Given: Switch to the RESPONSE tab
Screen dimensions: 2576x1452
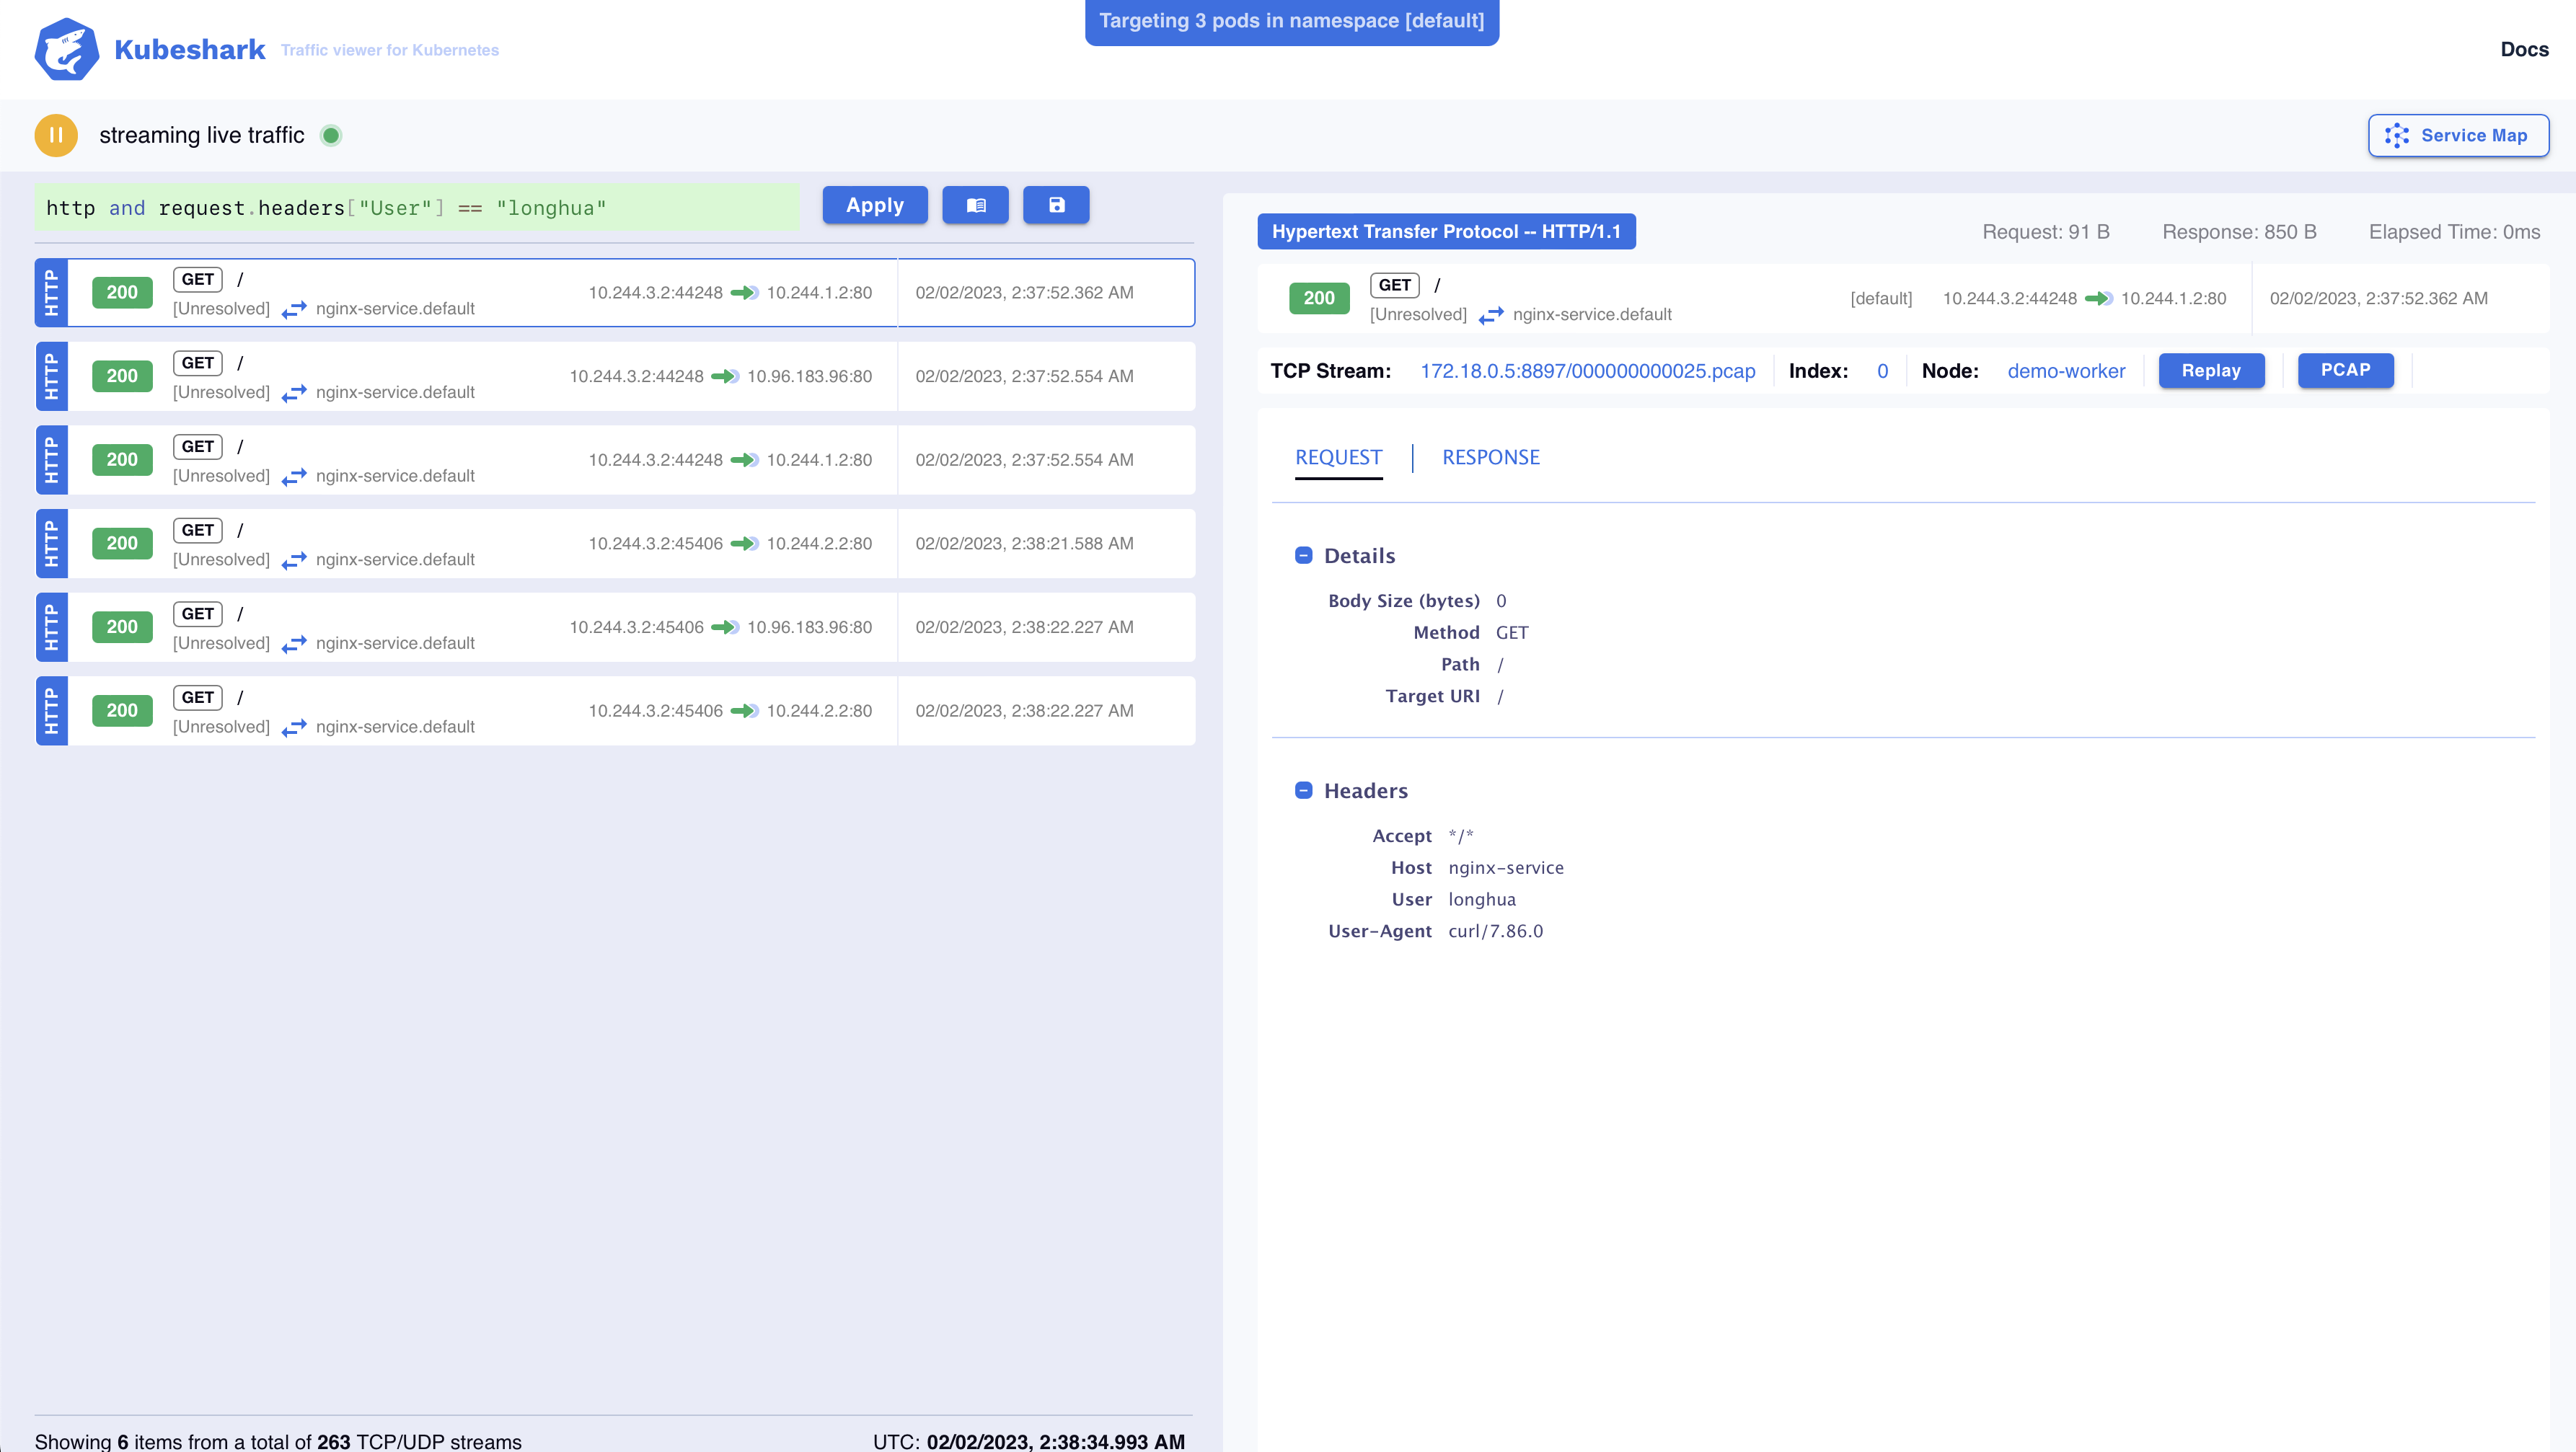Looking at the screenshot, I should 1490,458.
